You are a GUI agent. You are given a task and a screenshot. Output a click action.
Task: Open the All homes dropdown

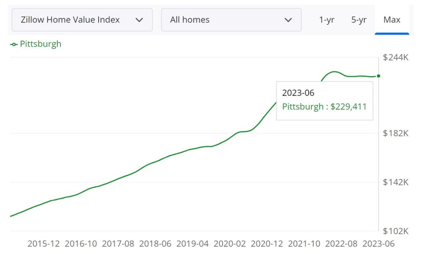coord(231,19)
